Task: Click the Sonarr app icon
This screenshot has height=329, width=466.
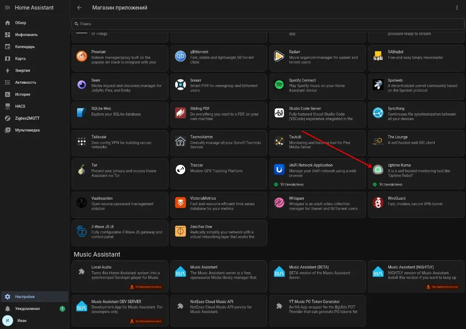Action: click(x=180, y=85)
